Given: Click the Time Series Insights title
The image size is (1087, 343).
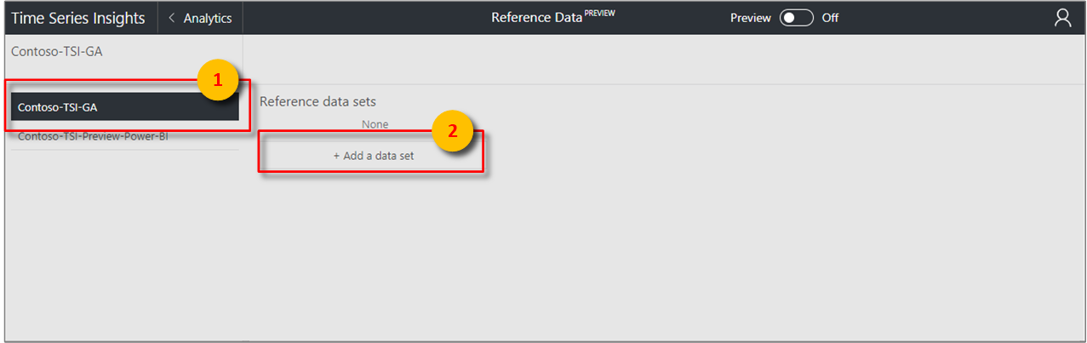Looking at the screenshot, I should (78, 18).
